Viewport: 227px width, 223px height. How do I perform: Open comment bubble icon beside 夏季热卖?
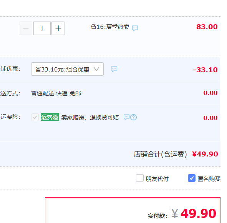(135, 28)
